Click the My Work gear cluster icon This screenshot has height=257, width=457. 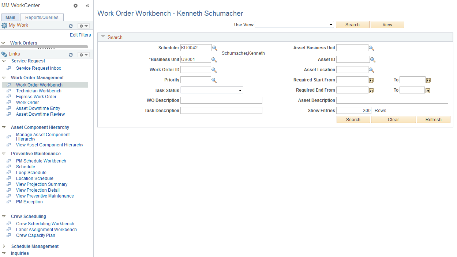4,25
